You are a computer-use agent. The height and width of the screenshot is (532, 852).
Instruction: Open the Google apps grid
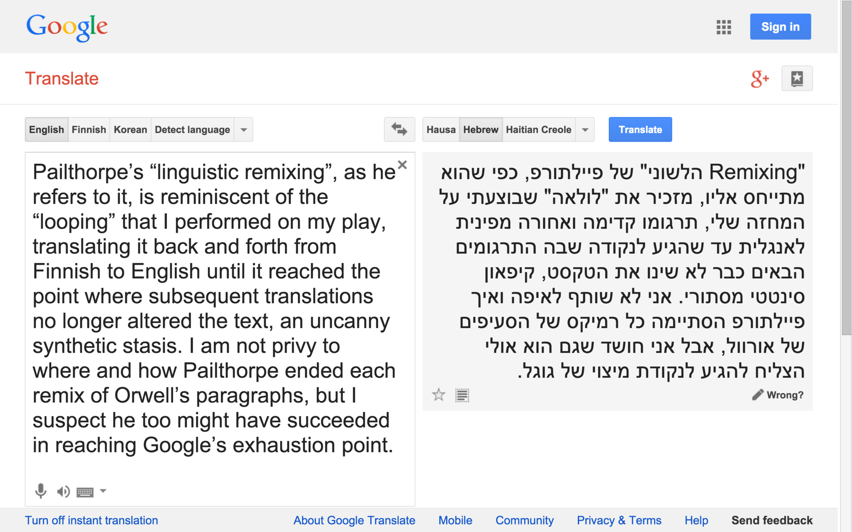pyautogui.click(x=723, y=27)
